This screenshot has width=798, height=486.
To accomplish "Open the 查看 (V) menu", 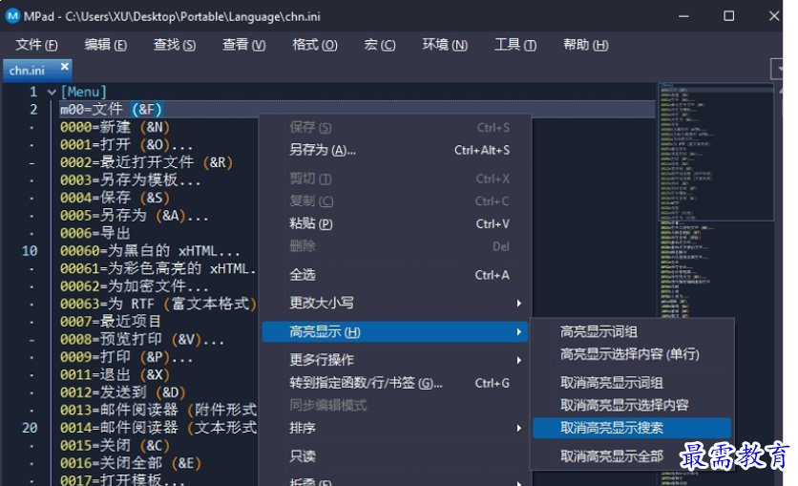I will [243, 45].
